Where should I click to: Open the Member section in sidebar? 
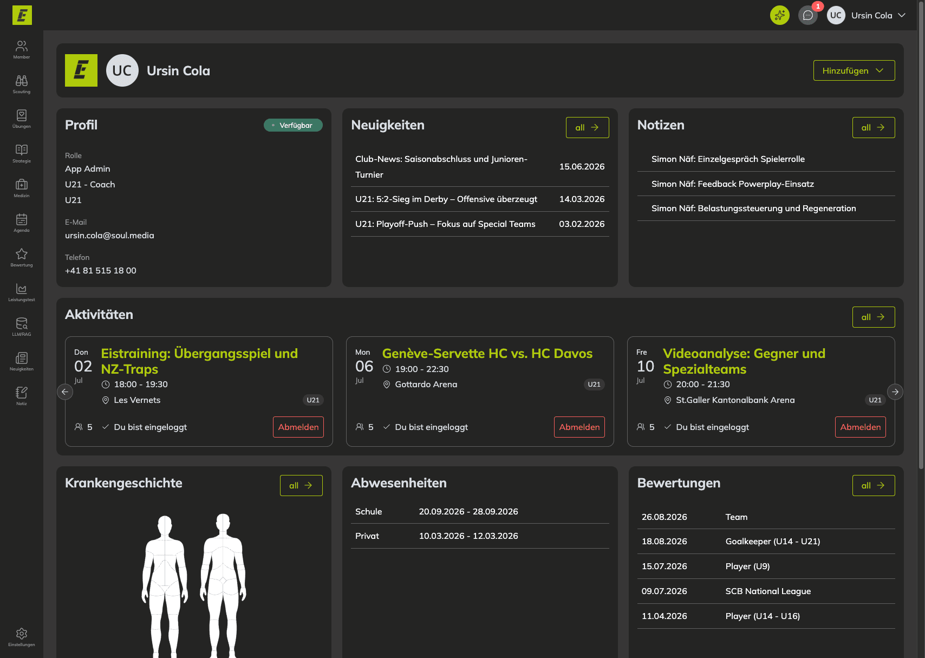(22, 49)
